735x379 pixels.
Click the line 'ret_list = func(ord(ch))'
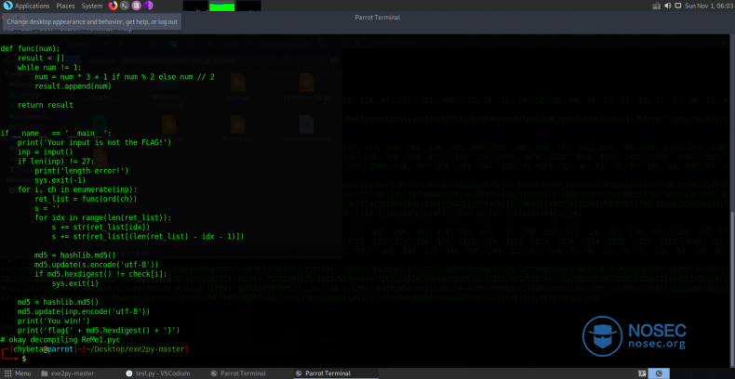click(x=86, y=199)
